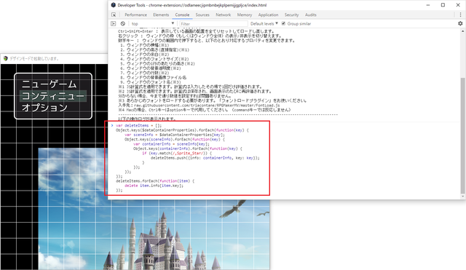The width and height of the screenshot is (466, 270).
Task: Select the Console tab
Action: point(182,15)
